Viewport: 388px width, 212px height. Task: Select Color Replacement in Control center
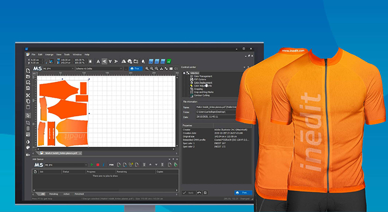coord(202,82)
